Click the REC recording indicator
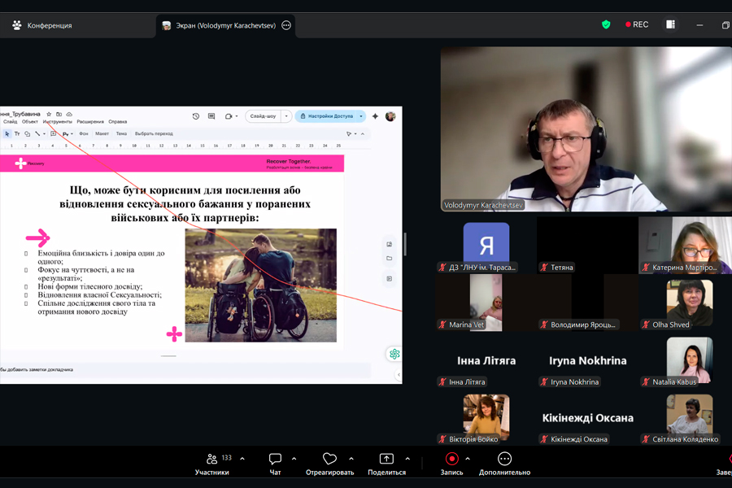Screen dimensions: 732x488 (637, 24)
